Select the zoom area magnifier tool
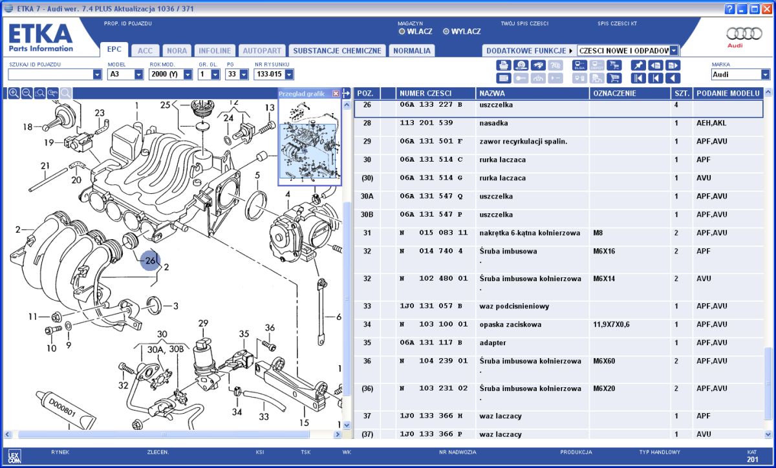Screen dimensions: 776x468 coord(39,93)
